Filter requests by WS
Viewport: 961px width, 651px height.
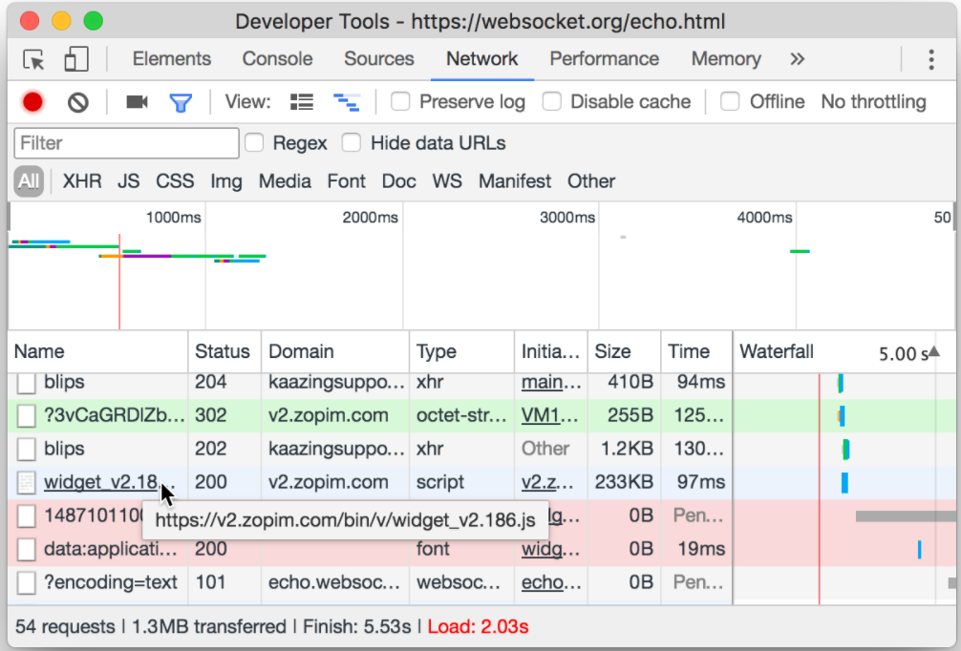pyautogui.click(x=447, y=181)
